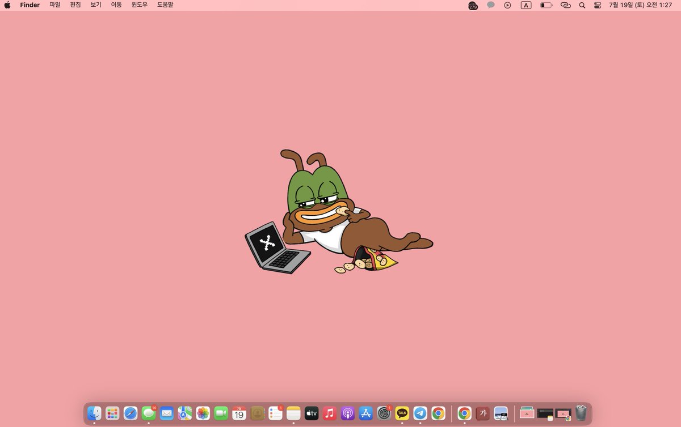Open Finder from the Dock

click(94, 413)
